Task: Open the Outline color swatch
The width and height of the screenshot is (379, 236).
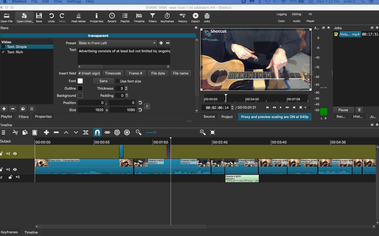Action: tap(80, 88)
